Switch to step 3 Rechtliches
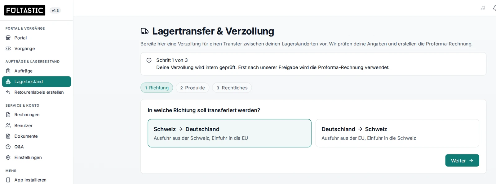This screenshot has height=184, width=496. (x=232, y=88)
